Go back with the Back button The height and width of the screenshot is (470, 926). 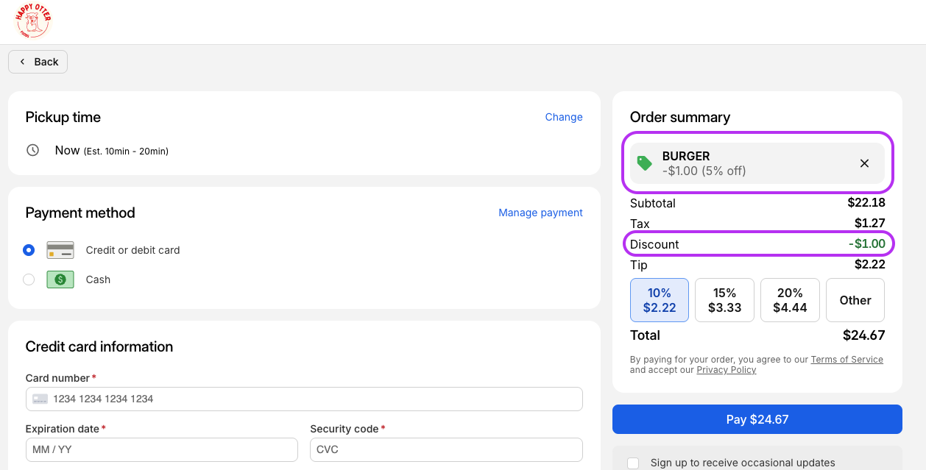(38, 62)
